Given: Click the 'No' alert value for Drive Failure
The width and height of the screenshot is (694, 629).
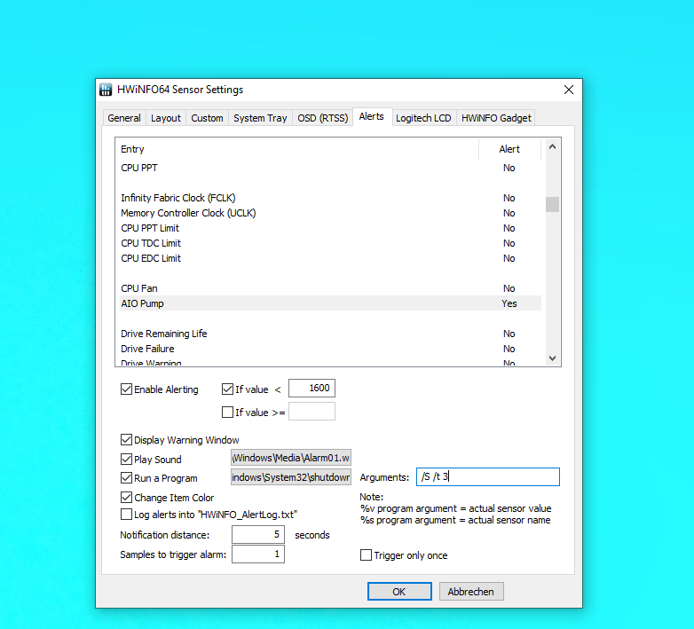Looking at the screenshot, I should [x=509, y=349].
